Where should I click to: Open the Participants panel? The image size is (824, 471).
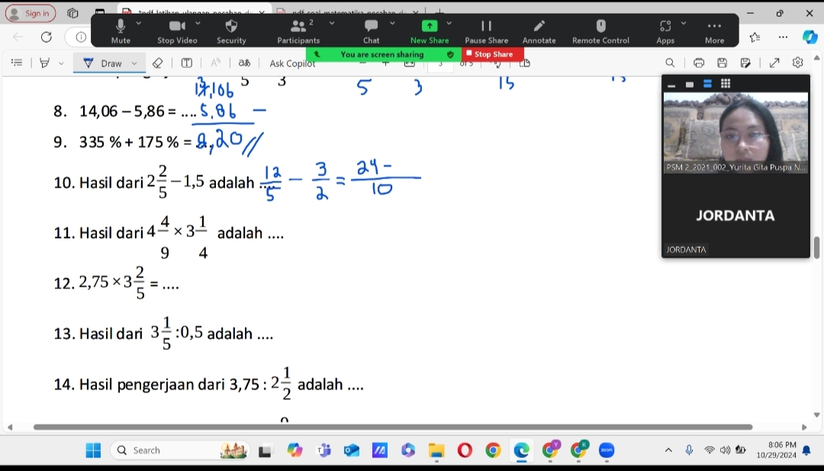(298, 31)
